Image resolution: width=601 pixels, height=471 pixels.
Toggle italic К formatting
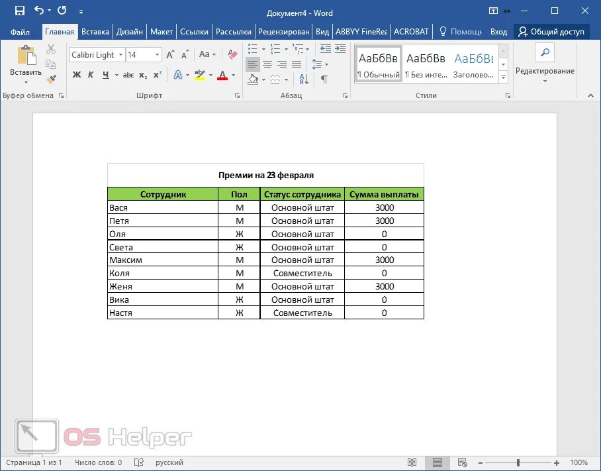[91, 75]
